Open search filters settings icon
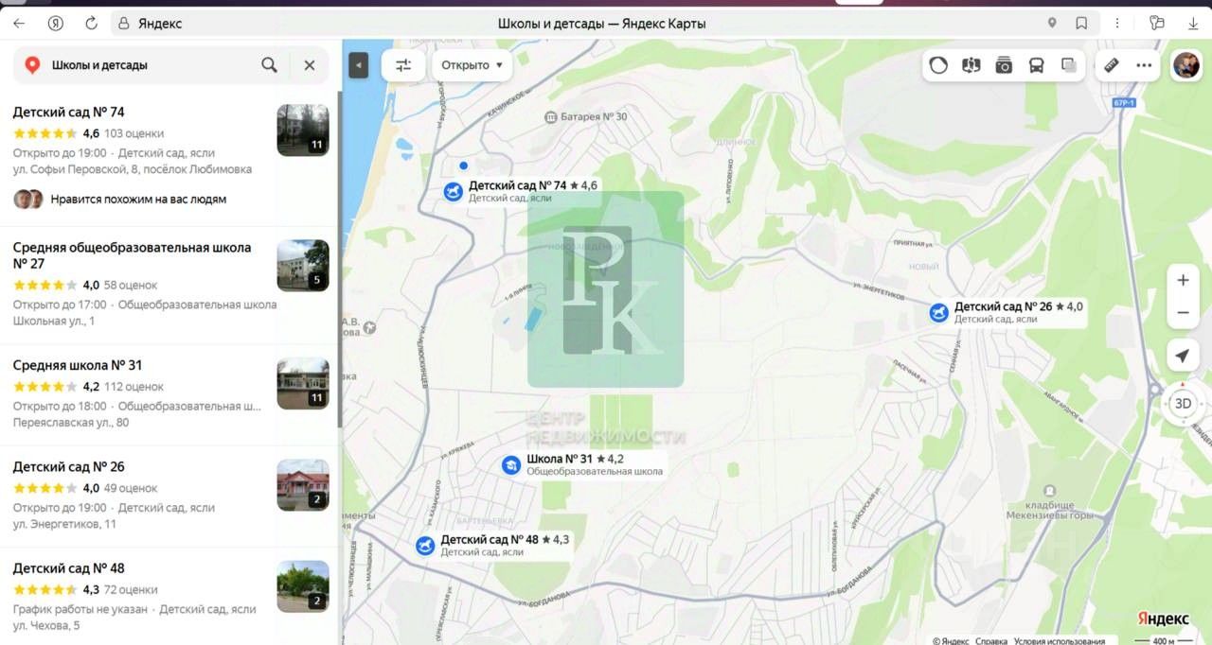1212x645 pixels. click(403, 65)
